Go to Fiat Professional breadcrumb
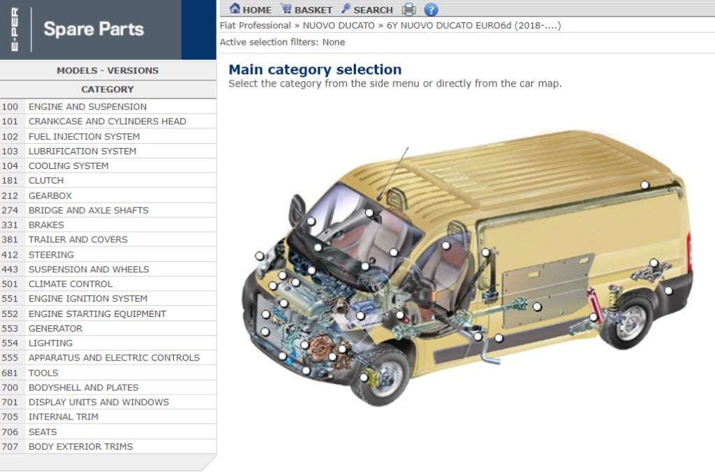715x472 pixels. tap(256, 26)
